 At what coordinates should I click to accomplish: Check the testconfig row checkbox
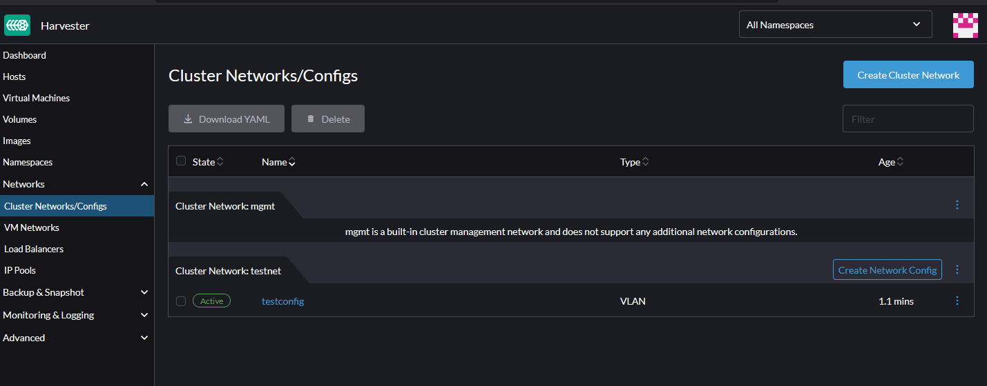pyautogui.click(x=181, y=301)
